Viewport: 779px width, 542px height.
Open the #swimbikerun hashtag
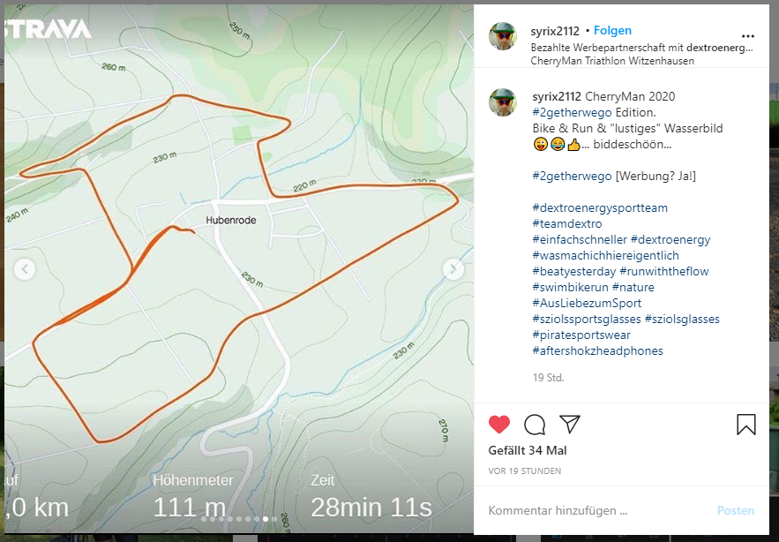[x=570, y=288]
